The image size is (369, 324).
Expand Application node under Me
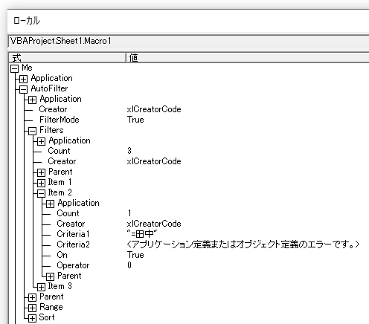click(23, 79)
